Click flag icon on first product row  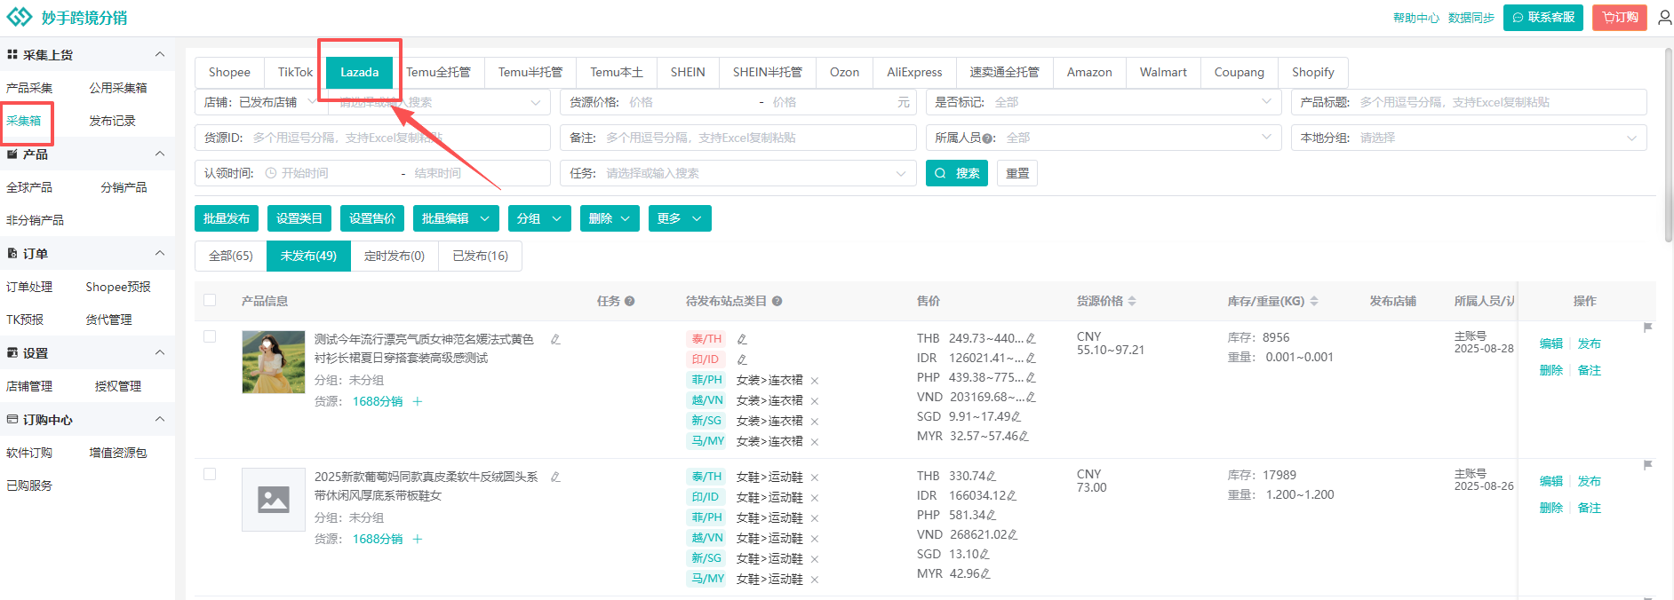[x=1647, y=328]
